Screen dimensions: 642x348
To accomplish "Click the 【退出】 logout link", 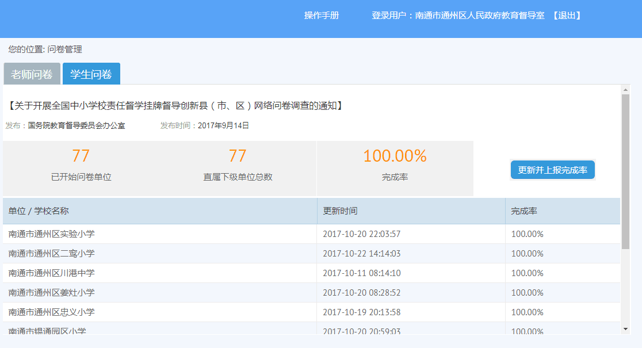I will [567, 16].
